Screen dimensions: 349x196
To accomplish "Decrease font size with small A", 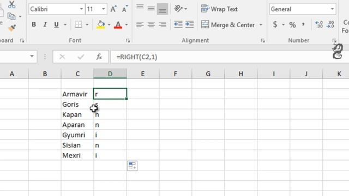I will [125, 9].
